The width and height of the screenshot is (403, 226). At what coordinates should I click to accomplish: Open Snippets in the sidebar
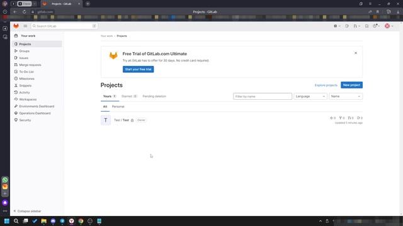37,85
